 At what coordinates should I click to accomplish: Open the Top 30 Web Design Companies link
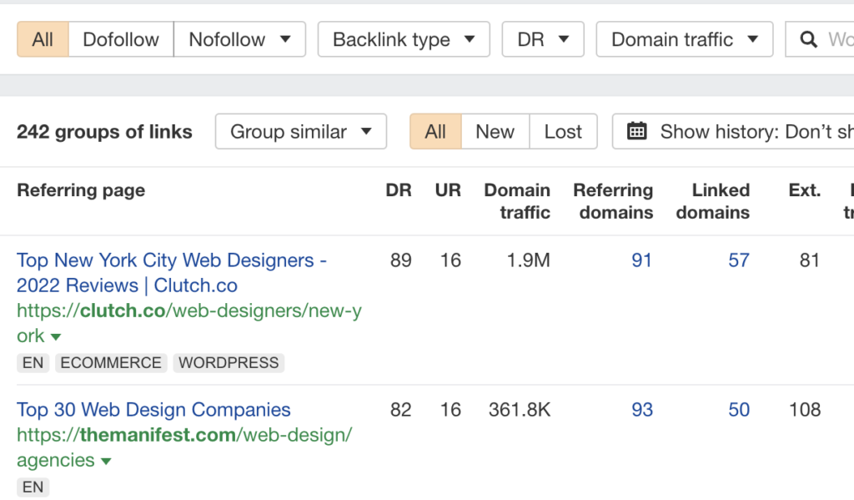click(153, 410)
